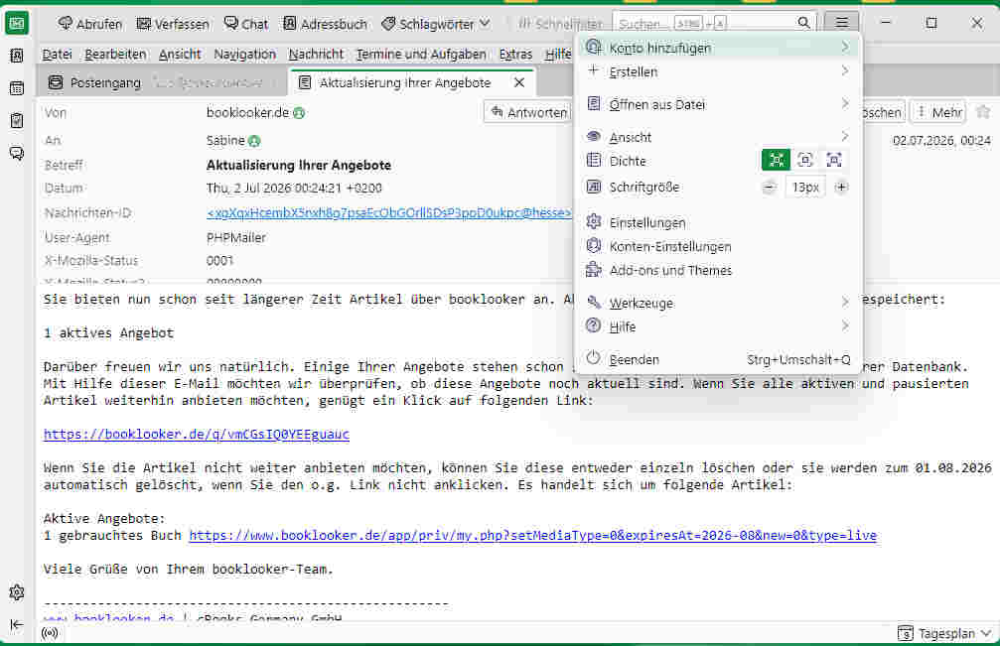Open the Nachricht menu
Viewport: 1000px width, 646px height.
tap(316, 55)
